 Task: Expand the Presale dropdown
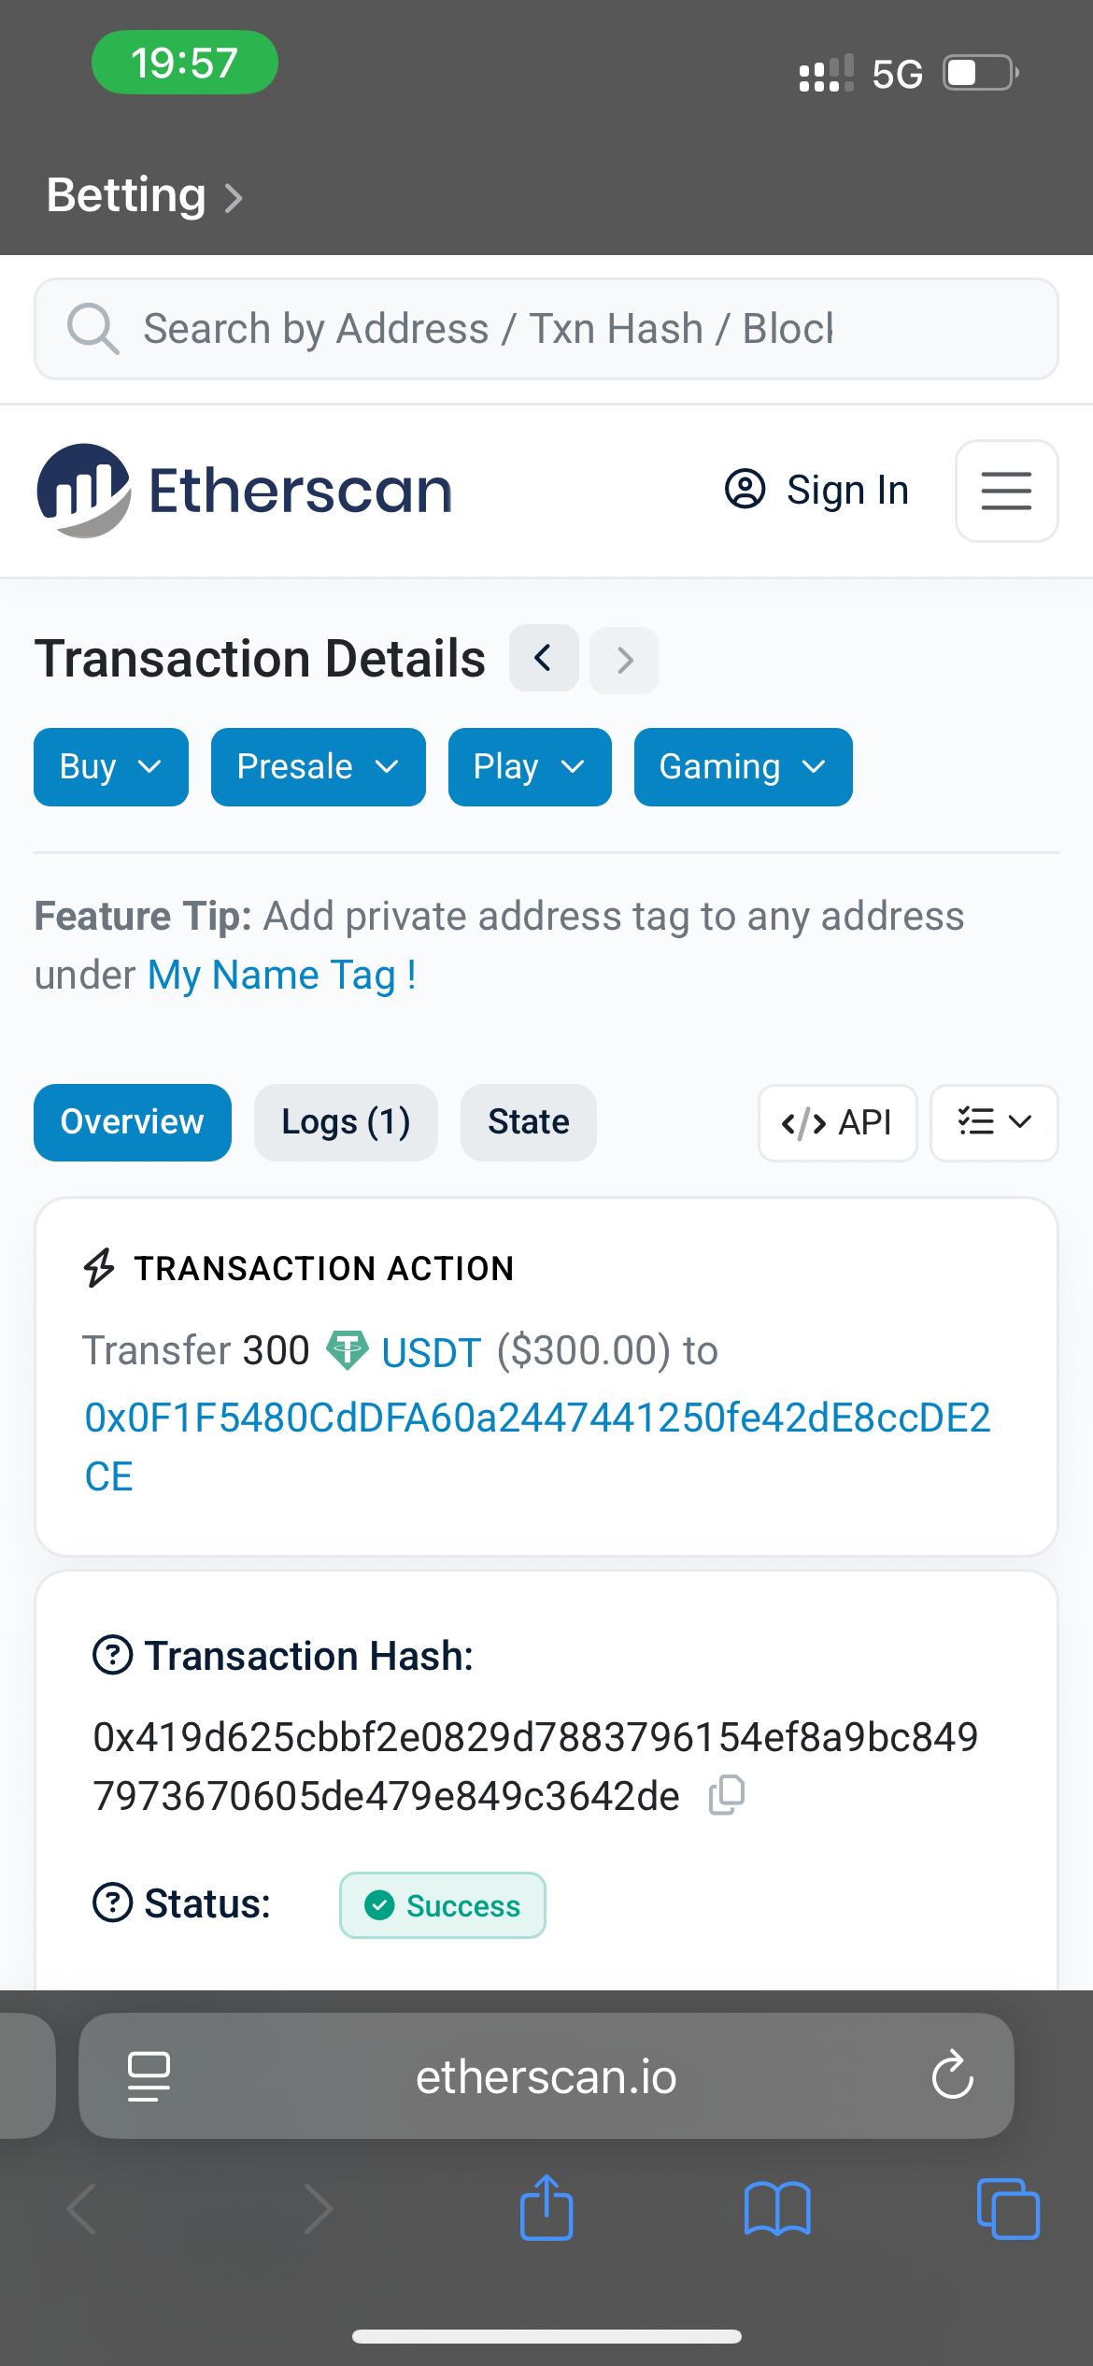coord(318,767)
